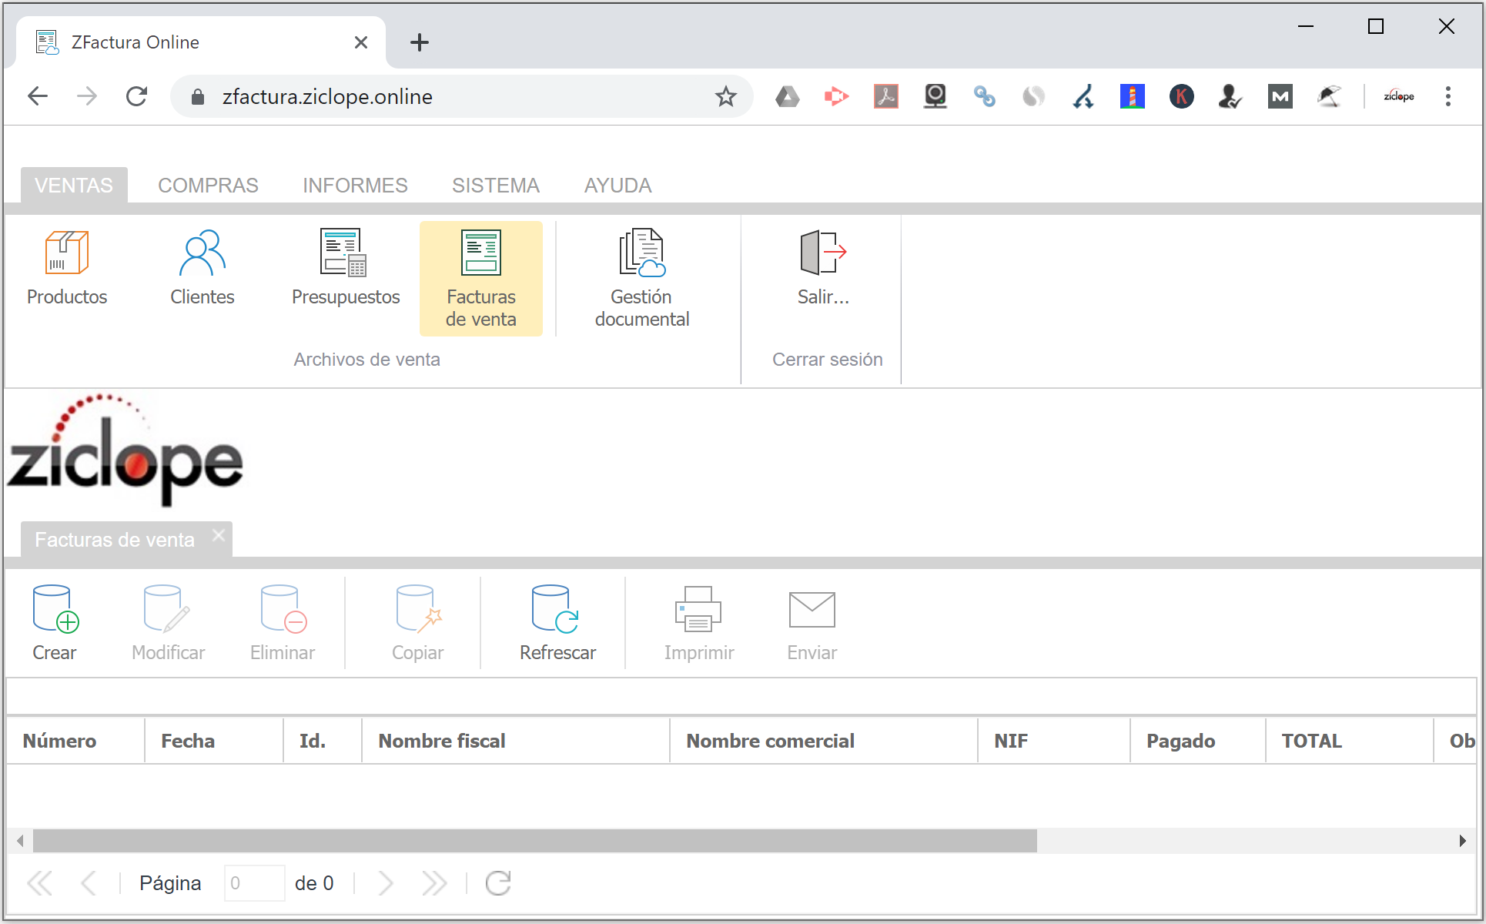This screenshot has height=924, width=1486.
Task: Open the Chrome three-dot menu
Action: 1448,97
